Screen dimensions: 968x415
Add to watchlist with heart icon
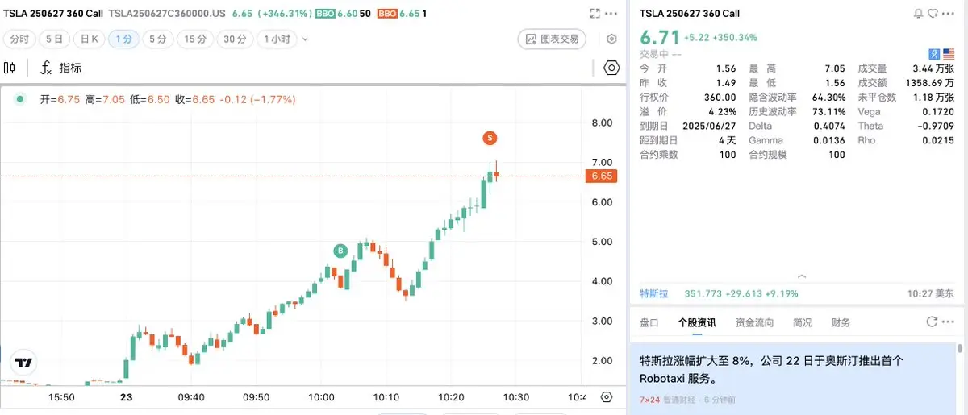[933, 14]
